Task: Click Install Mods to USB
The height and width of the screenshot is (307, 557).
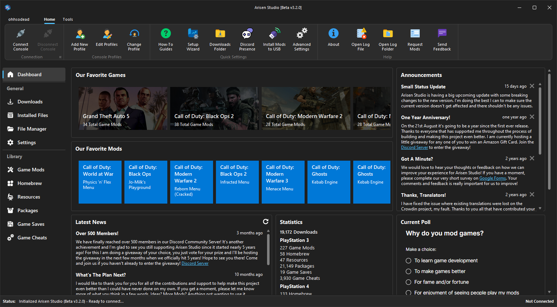Action: click(274, 39)
